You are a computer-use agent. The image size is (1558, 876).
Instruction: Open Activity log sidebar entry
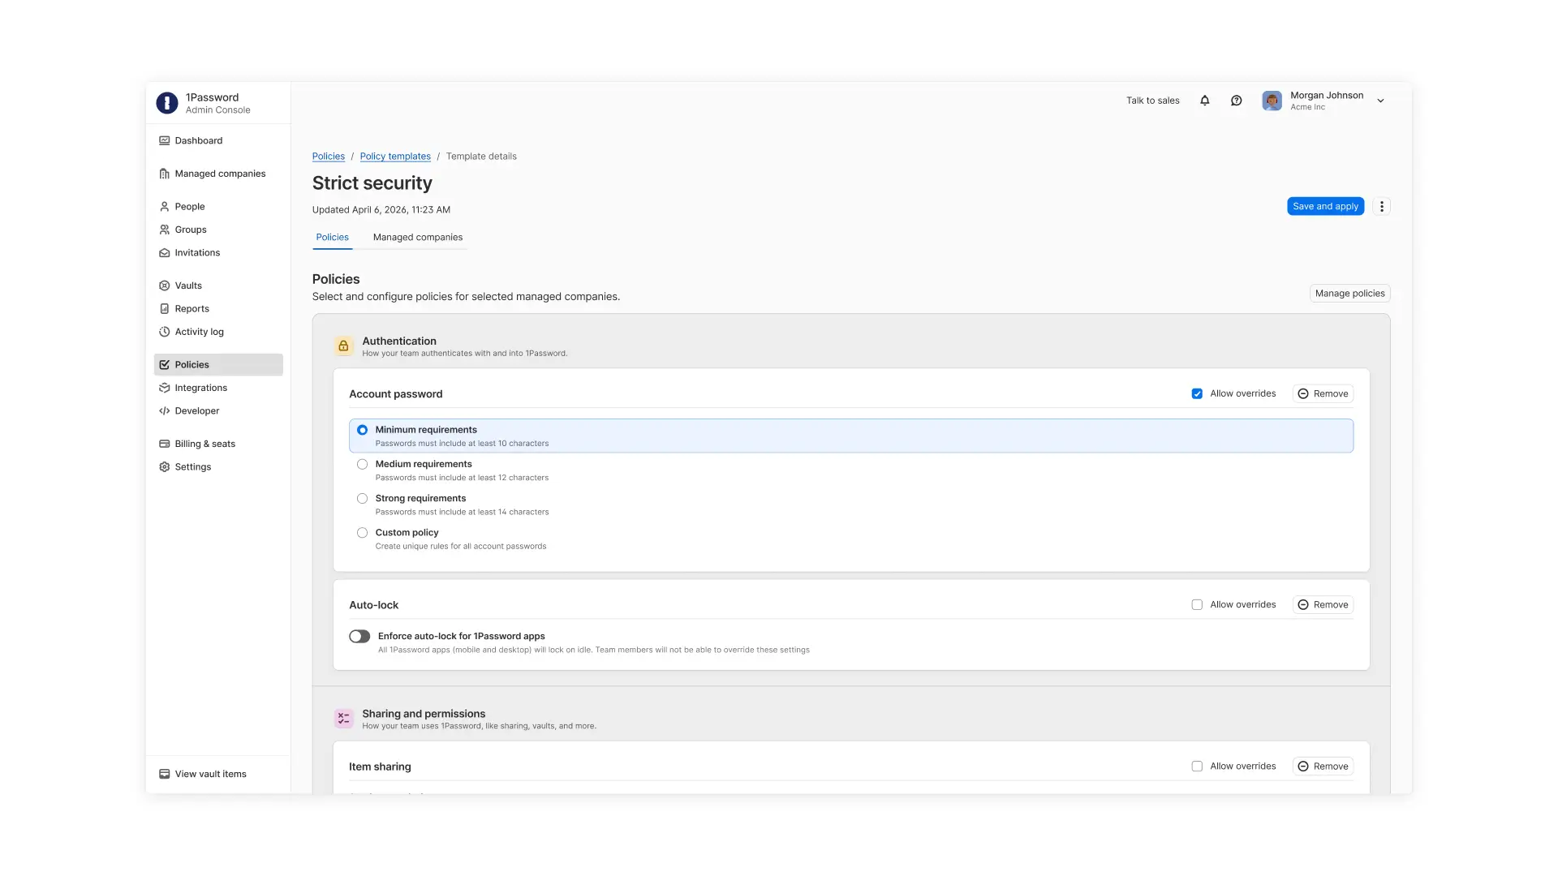click(218, 332)
